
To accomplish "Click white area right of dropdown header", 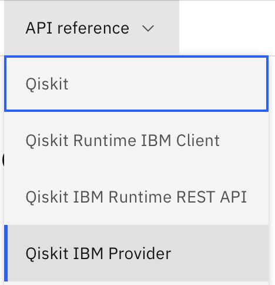I will (227, 28).
